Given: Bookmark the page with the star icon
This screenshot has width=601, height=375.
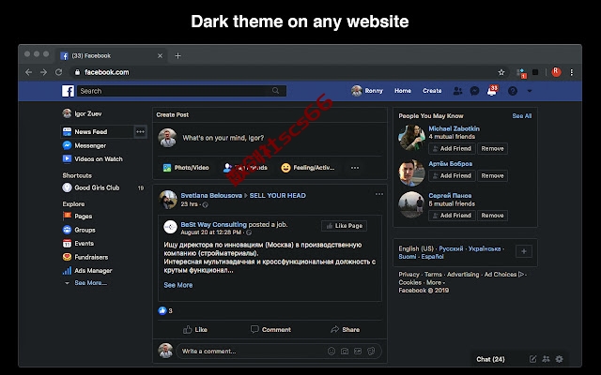Looking at the screenshot, I should 501,72.
